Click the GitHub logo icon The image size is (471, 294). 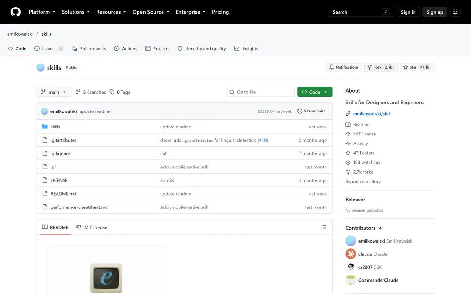[16, 12]
